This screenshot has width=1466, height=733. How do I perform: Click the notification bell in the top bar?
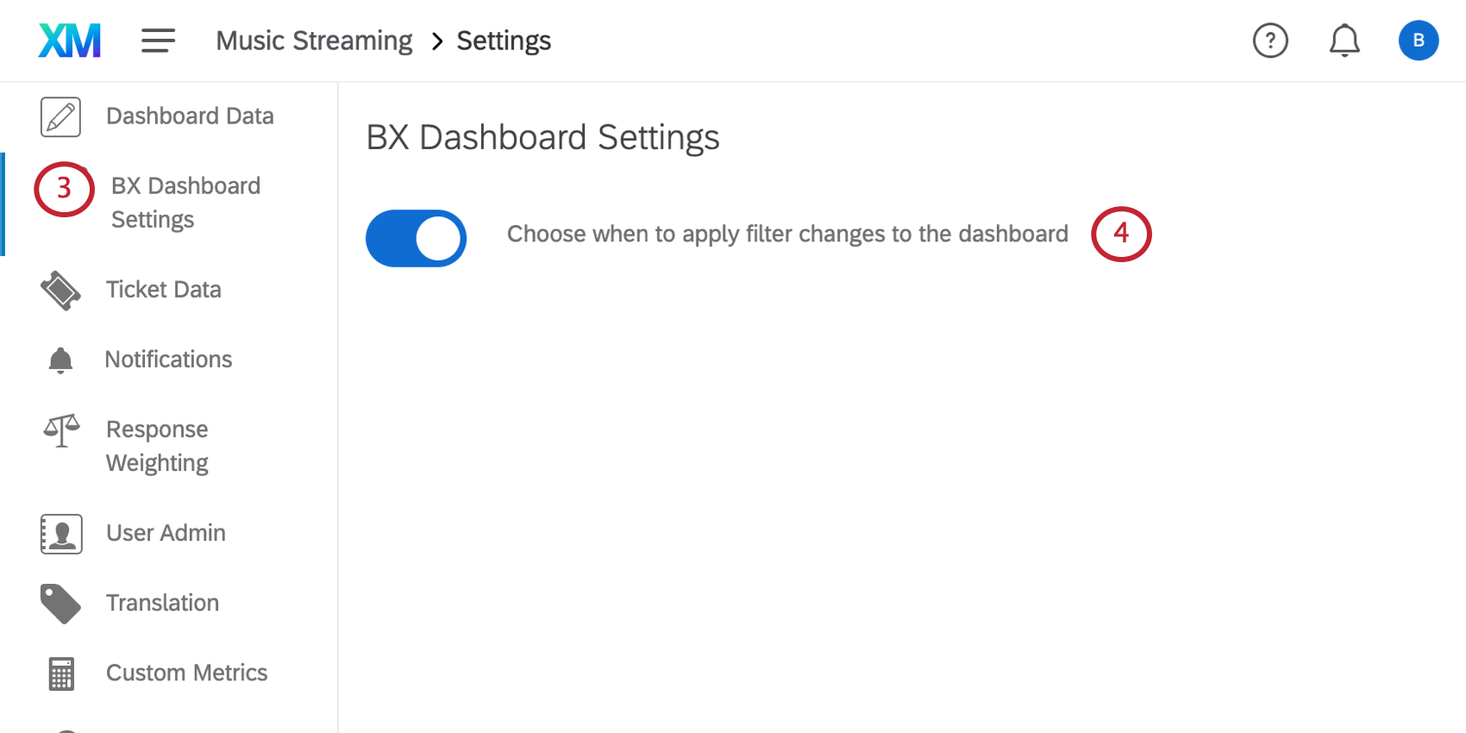[1344, 40]
